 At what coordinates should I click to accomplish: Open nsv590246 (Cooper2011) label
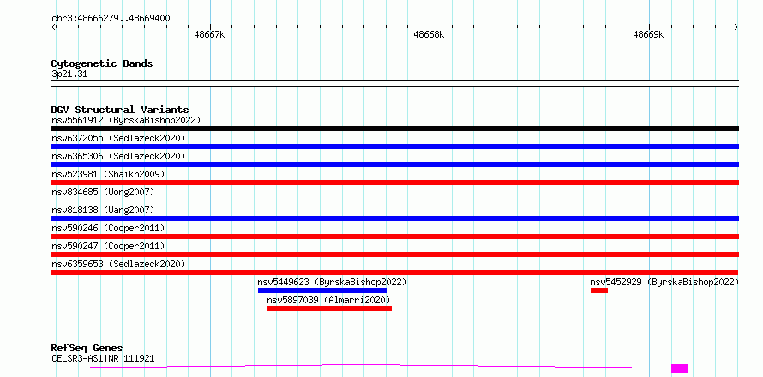[x=108, y=228]
